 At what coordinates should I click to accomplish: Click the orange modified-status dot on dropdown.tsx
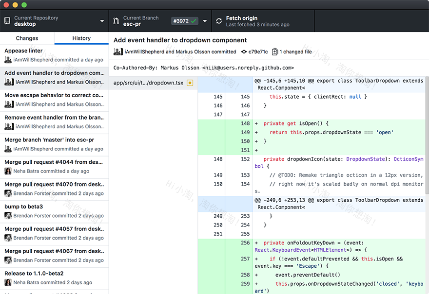(190, 83)
